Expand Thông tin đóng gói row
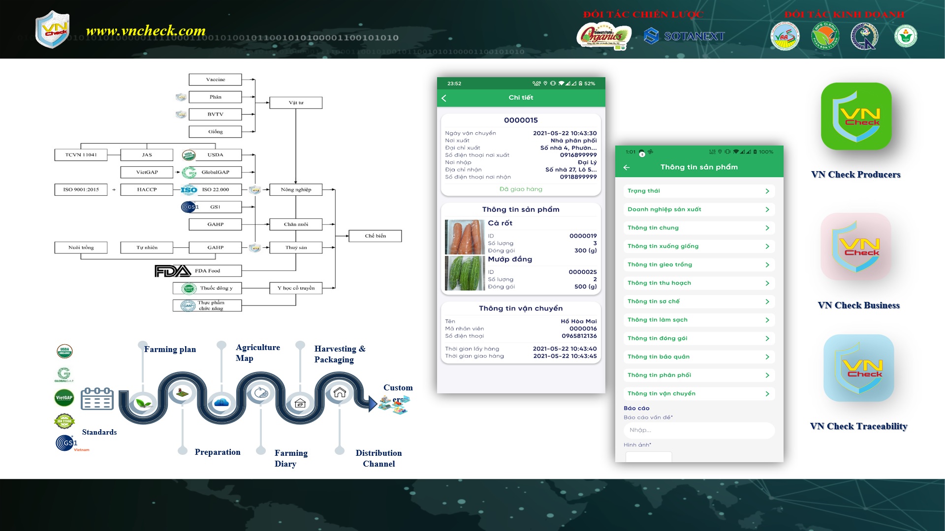 [699, 338]
